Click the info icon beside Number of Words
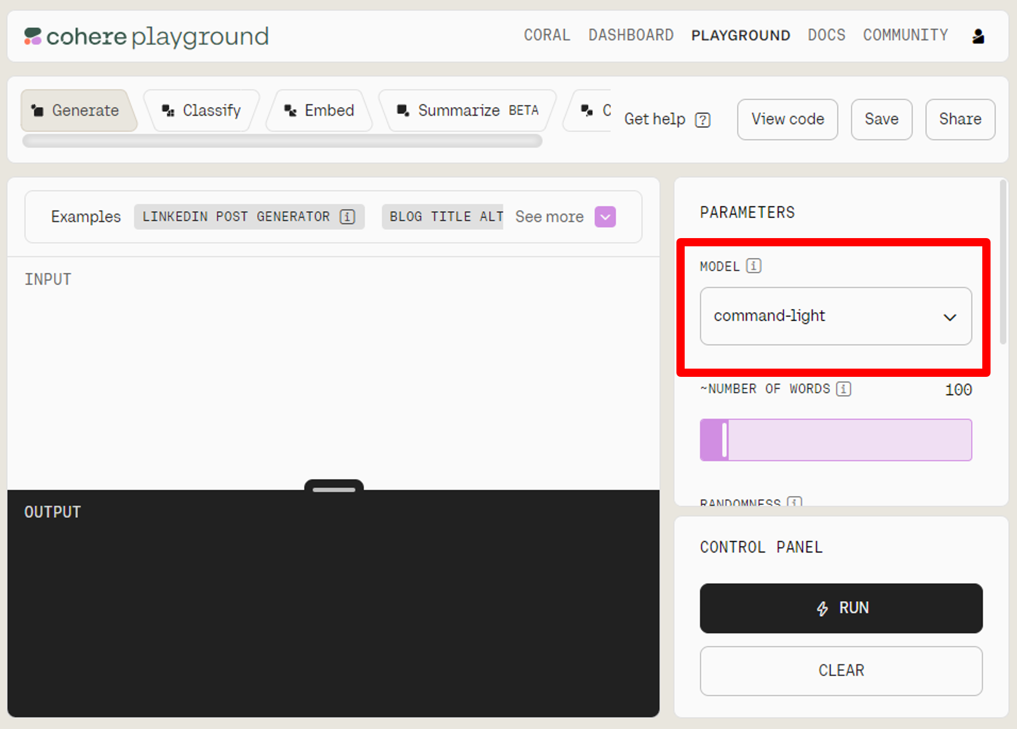1017x729 pixels. [x=843, y=389]
